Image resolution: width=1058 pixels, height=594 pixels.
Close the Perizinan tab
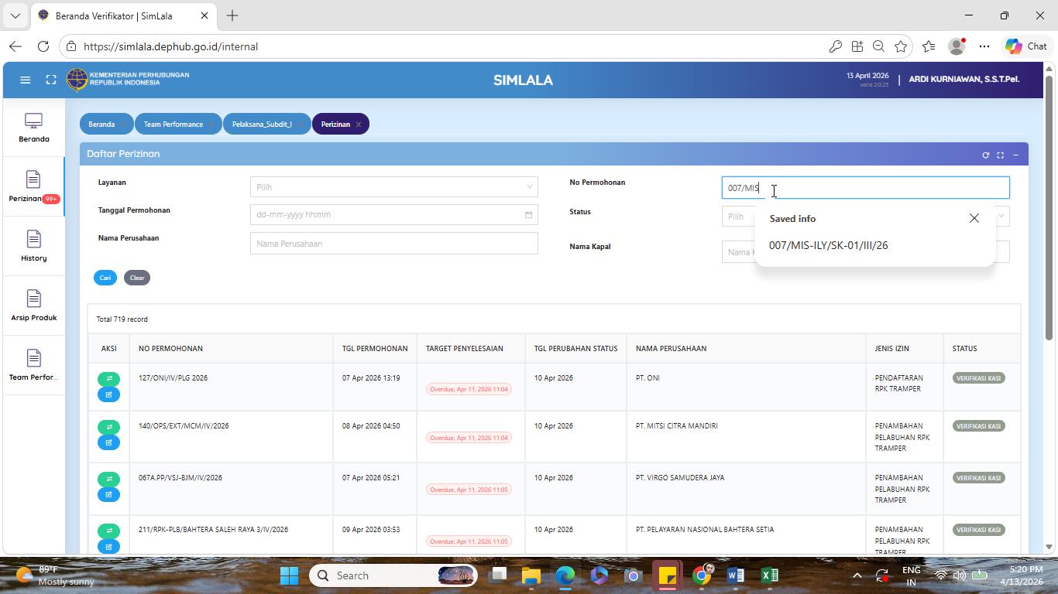point(359,125)
